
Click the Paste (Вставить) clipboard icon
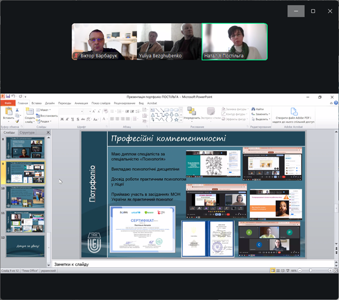[x=8, y=111]
